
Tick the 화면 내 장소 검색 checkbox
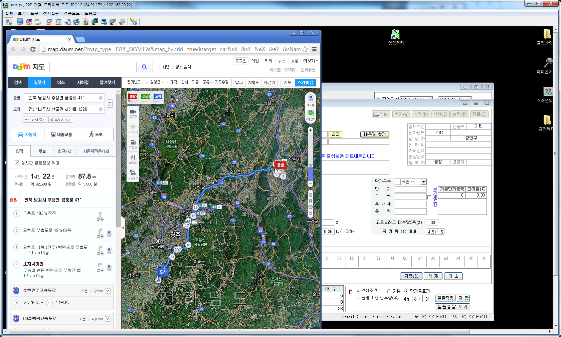(159, 67)
